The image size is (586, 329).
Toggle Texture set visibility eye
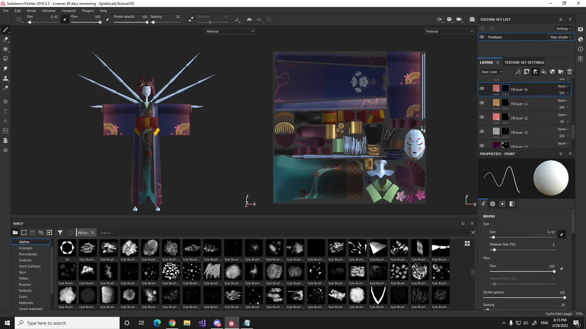pos(482,37)
